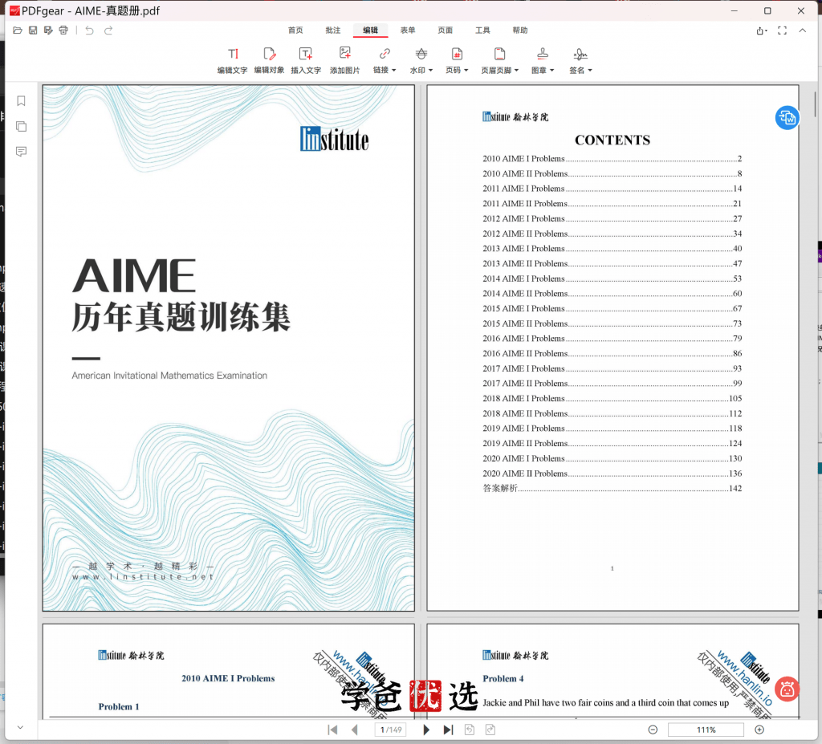Go to the previous page
Screen dimensions: 822x744
(354, 730)
